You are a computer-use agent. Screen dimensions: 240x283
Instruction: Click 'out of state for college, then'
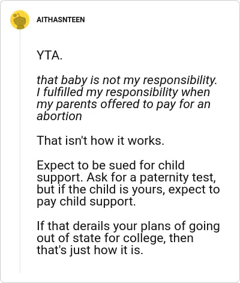[115, 238]
